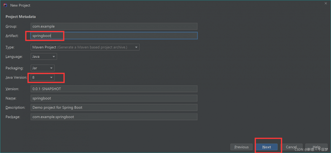Cancel the new project wizard
This screenshot has width=331, height=153.
click(291, 147)
